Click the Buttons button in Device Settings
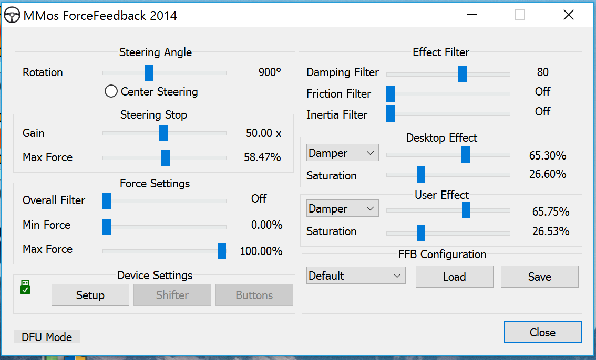 254,295
